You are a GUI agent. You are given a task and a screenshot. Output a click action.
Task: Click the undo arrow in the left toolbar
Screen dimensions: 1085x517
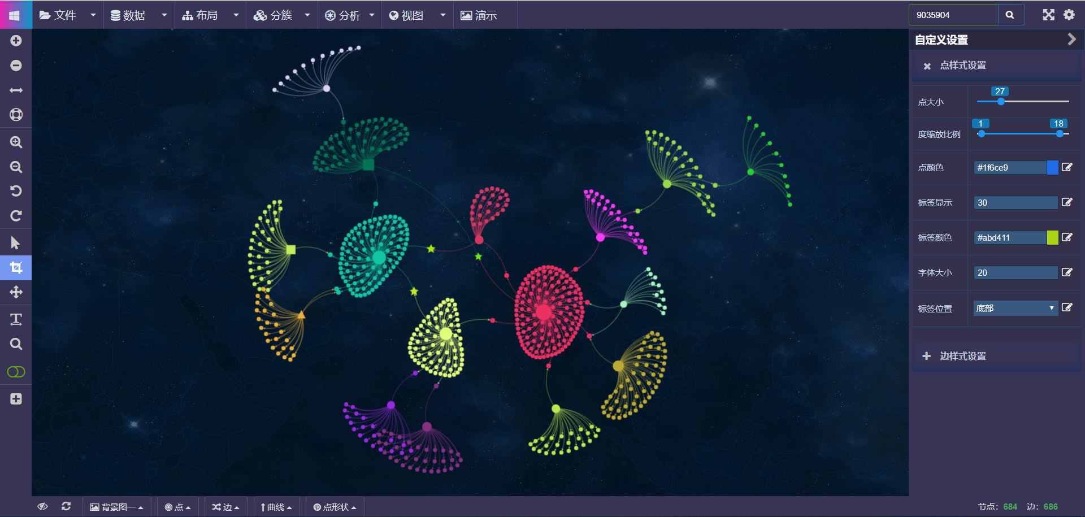[x=16, y=190]
